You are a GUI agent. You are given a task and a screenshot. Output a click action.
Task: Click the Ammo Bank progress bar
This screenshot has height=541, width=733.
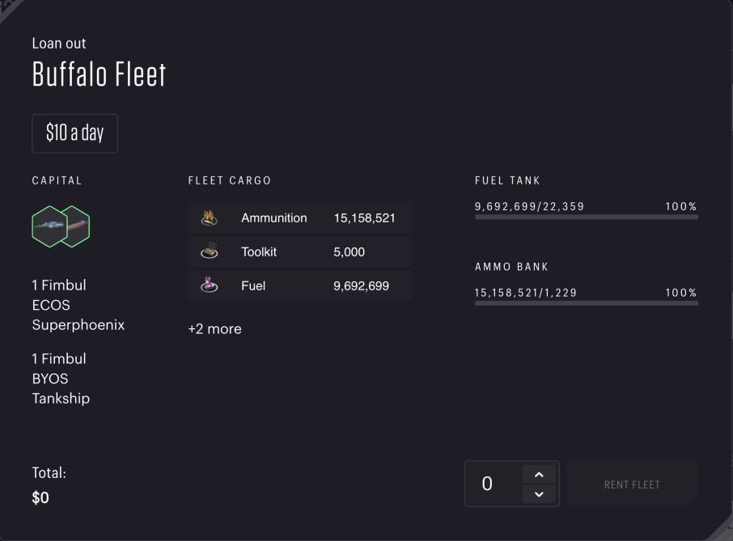pos(585,303)
